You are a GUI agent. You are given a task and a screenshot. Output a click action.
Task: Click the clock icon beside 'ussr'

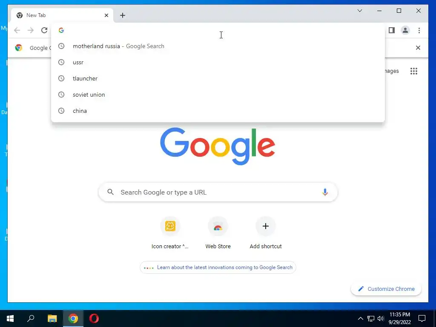pos(61,62)
